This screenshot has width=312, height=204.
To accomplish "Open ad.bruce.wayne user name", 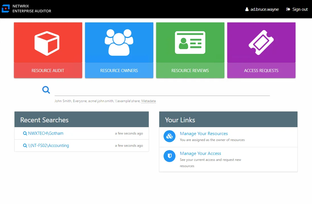I will [x=265, y=9].
